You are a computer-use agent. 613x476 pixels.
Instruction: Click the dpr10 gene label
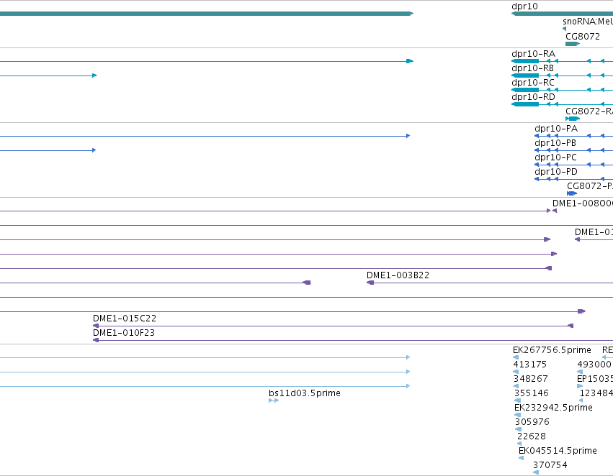tap(524, 6)
